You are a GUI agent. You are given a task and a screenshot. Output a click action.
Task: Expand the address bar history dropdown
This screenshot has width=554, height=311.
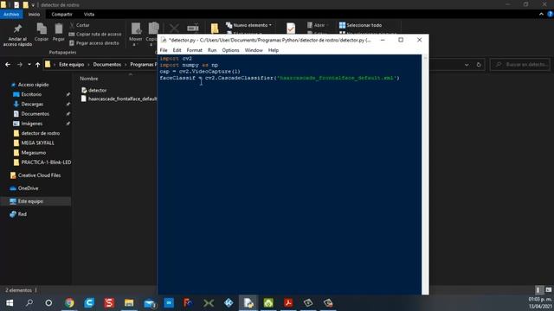click(x=467, y=65)
